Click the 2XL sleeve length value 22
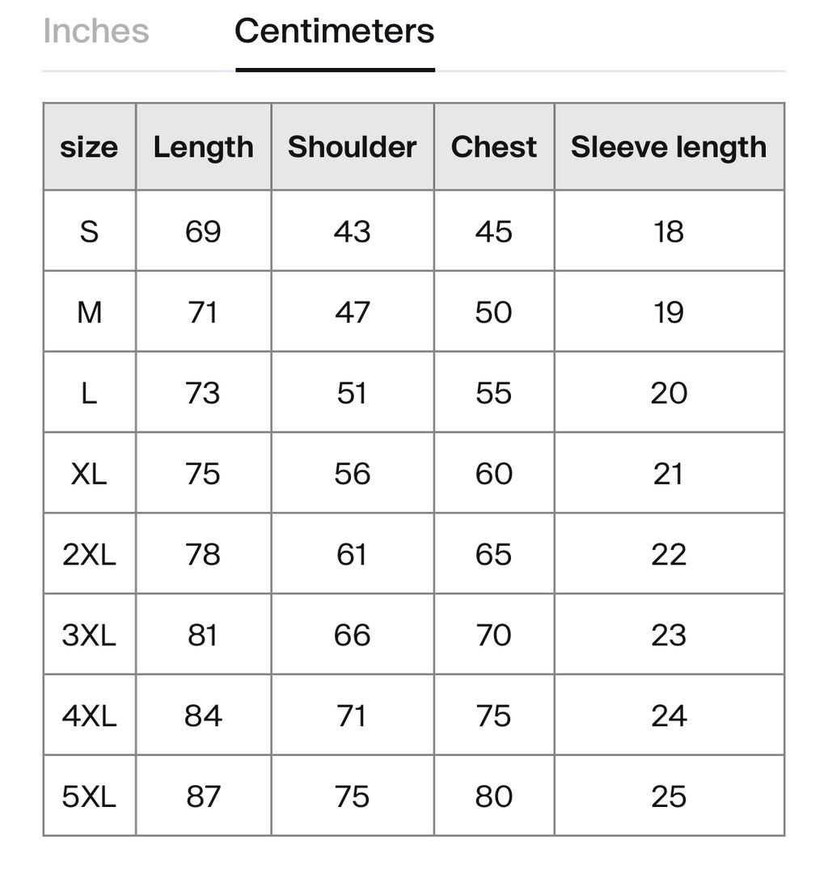 coord(668,555)
